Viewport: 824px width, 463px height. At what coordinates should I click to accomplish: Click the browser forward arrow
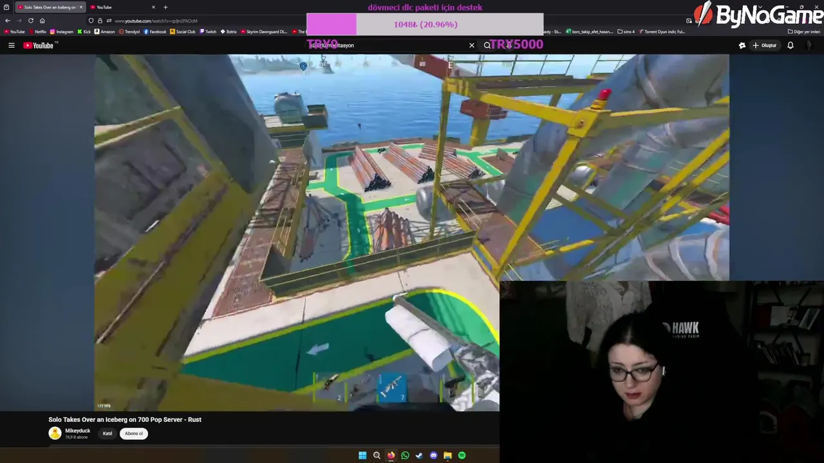pyautogui.click(x=19, y=21)
